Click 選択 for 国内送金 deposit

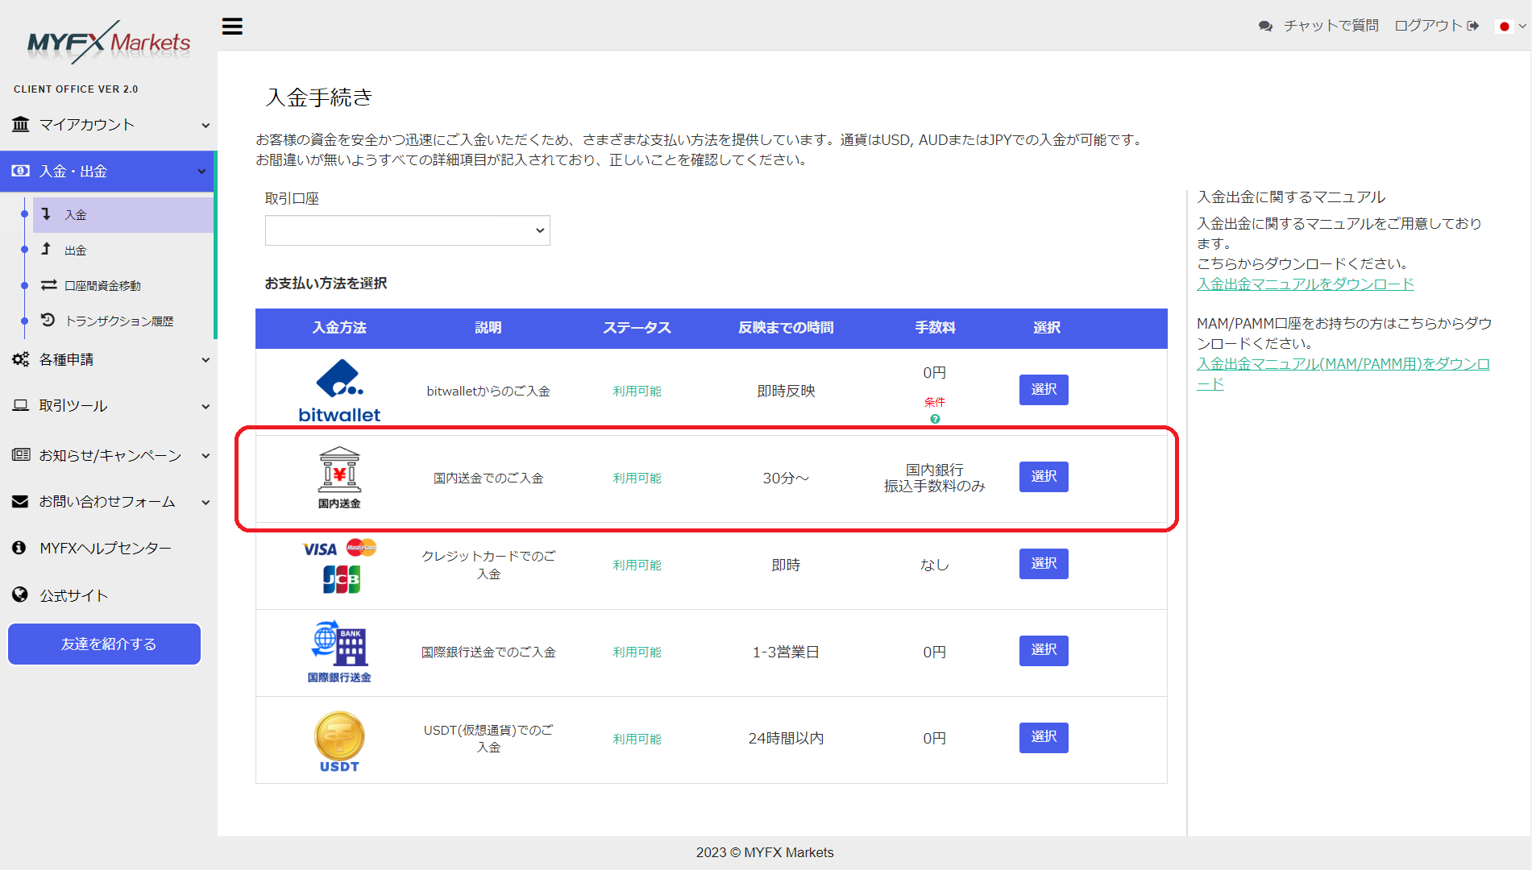pos(1044,477)
